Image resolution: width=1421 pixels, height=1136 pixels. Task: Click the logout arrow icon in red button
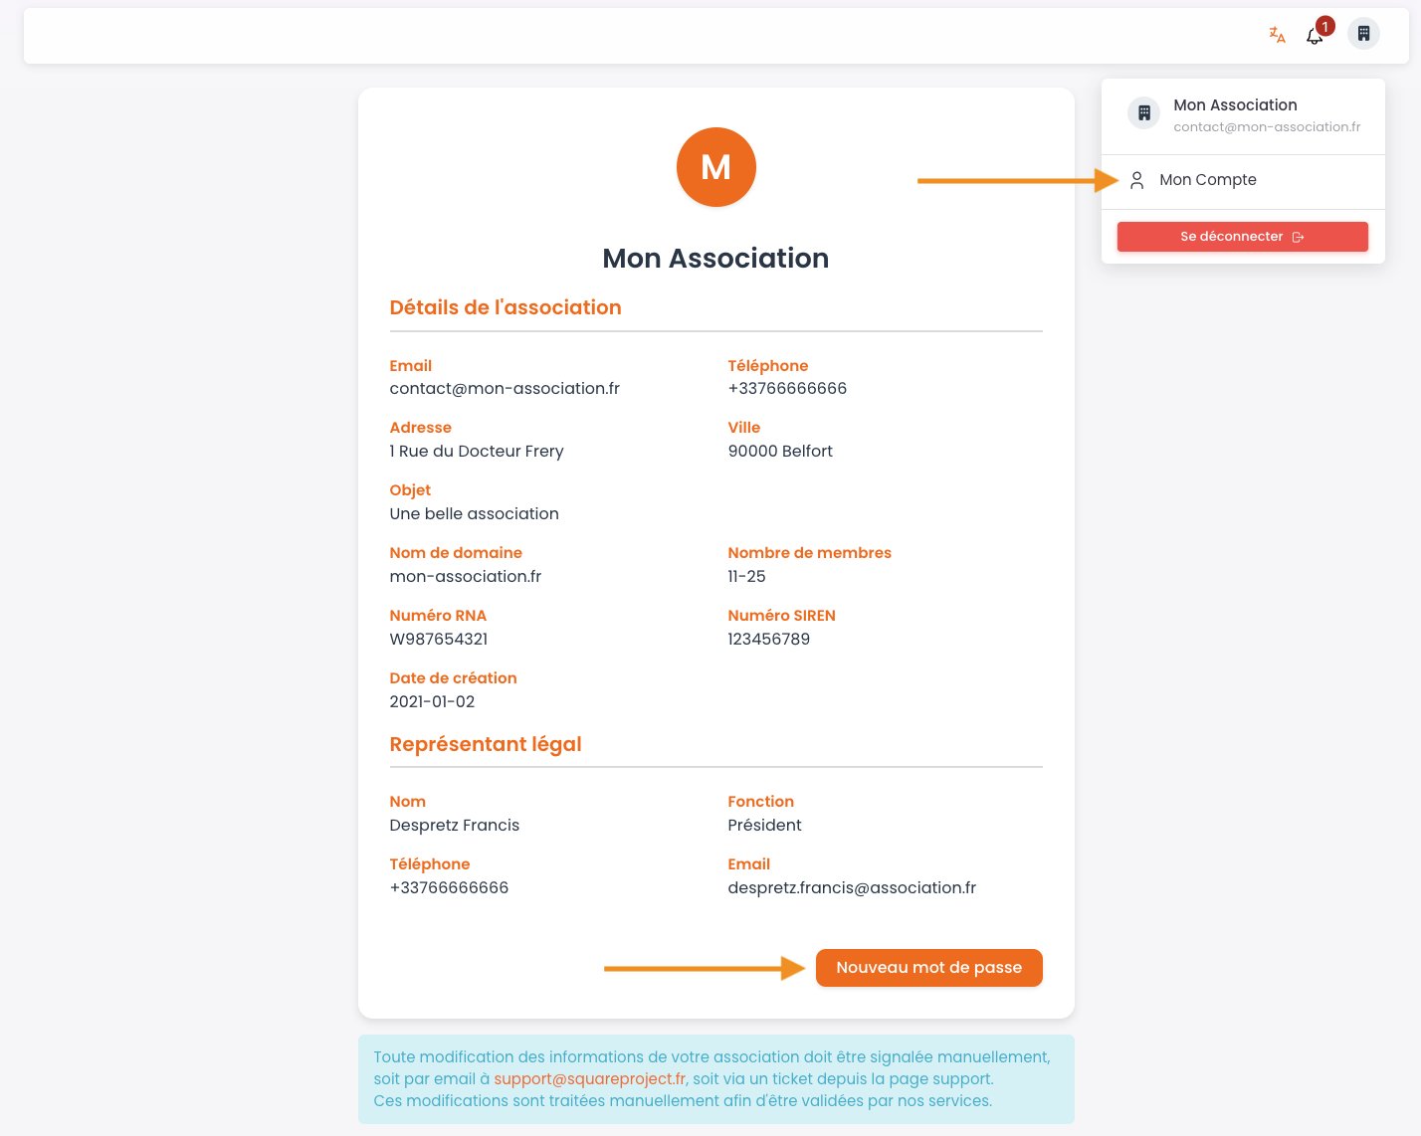[1298, 237]
